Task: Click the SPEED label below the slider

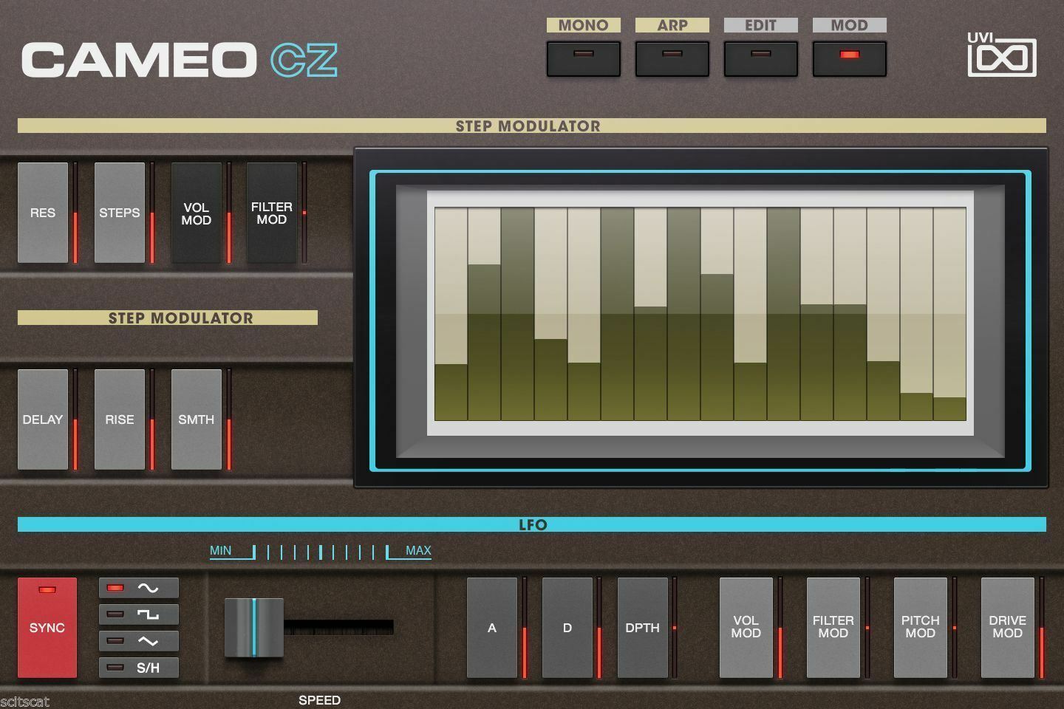Action: [x=319, y=700]
